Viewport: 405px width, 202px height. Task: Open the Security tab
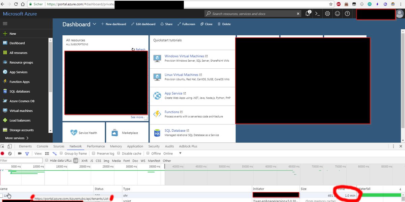(154, 146)
